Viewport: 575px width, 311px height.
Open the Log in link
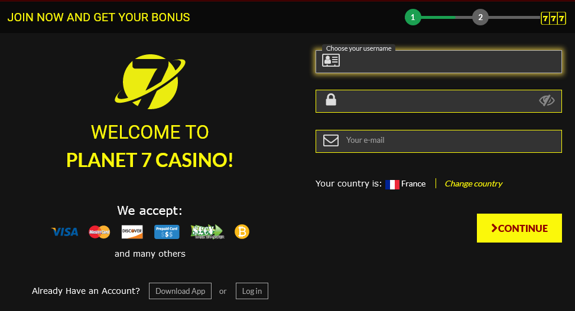click(x=252, y=291)
